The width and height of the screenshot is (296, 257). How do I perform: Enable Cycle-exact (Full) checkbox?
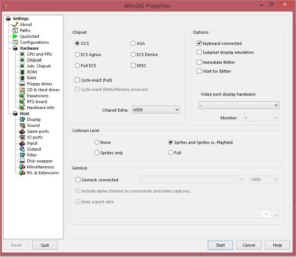[77, 80]
